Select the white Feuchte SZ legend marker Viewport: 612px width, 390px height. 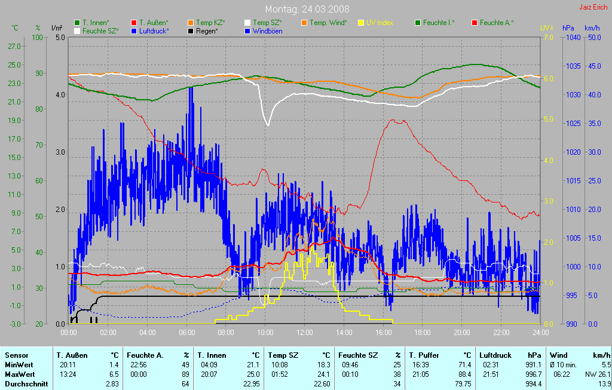[77, 30]
